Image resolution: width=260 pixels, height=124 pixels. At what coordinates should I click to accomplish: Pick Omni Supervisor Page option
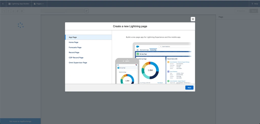click(88, 63)
